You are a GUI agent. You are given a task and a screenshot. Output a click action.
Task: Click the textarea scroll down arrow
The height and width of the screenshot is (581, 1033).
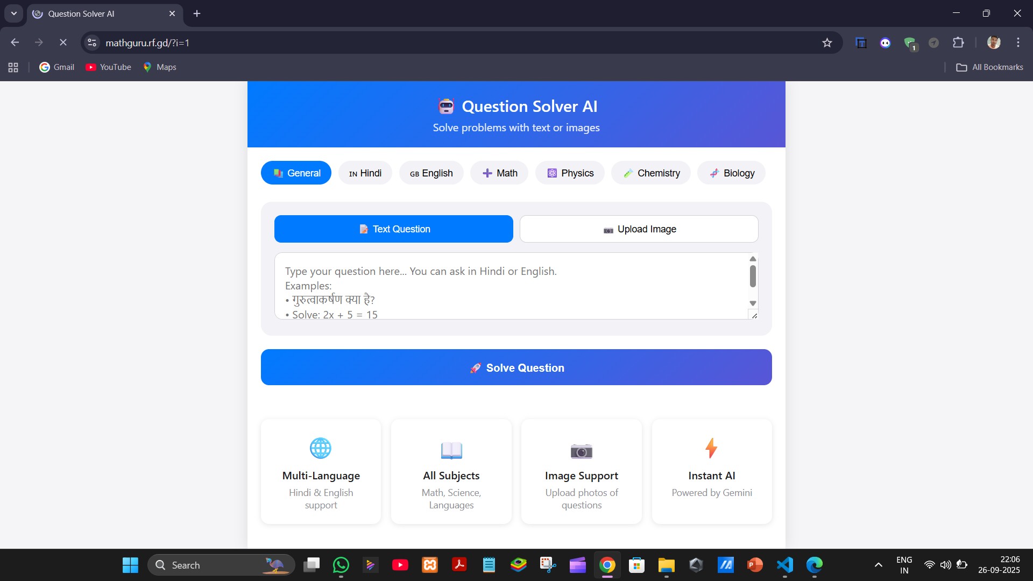pyautogui.click(x=753, y=303)
